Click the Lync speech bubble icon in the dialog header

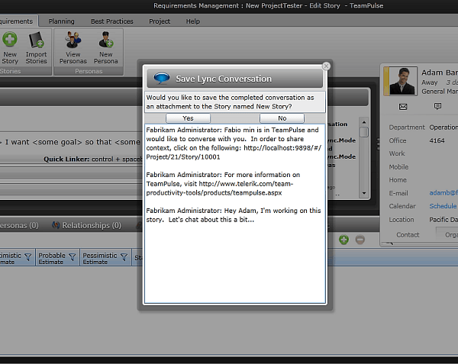click(x=162, y=79)
